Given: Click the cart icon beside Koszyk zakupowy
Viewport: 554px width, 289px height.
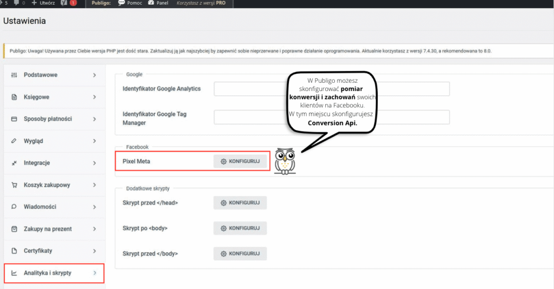Looking at the screenshot, I should point(14,185).
